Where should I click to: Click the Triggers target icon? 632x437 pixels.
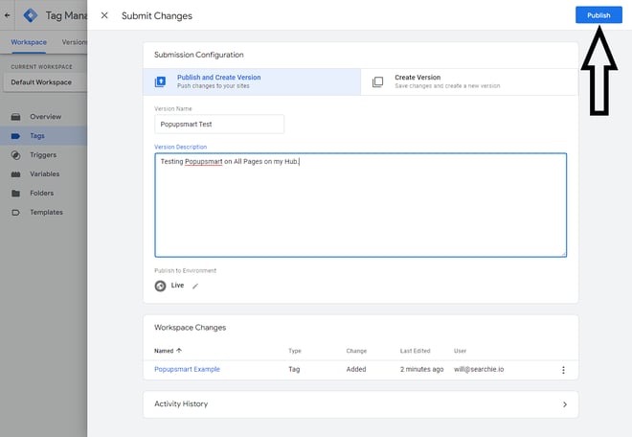pyautogui.click(x=15, y=155)
